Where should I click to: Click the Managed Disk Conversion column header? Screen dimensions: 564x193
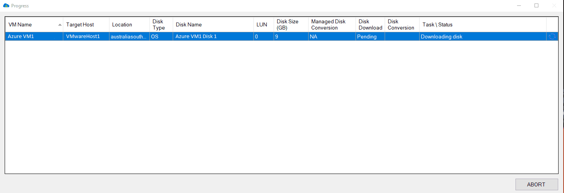pyautogui.click(x=328, y=24)
